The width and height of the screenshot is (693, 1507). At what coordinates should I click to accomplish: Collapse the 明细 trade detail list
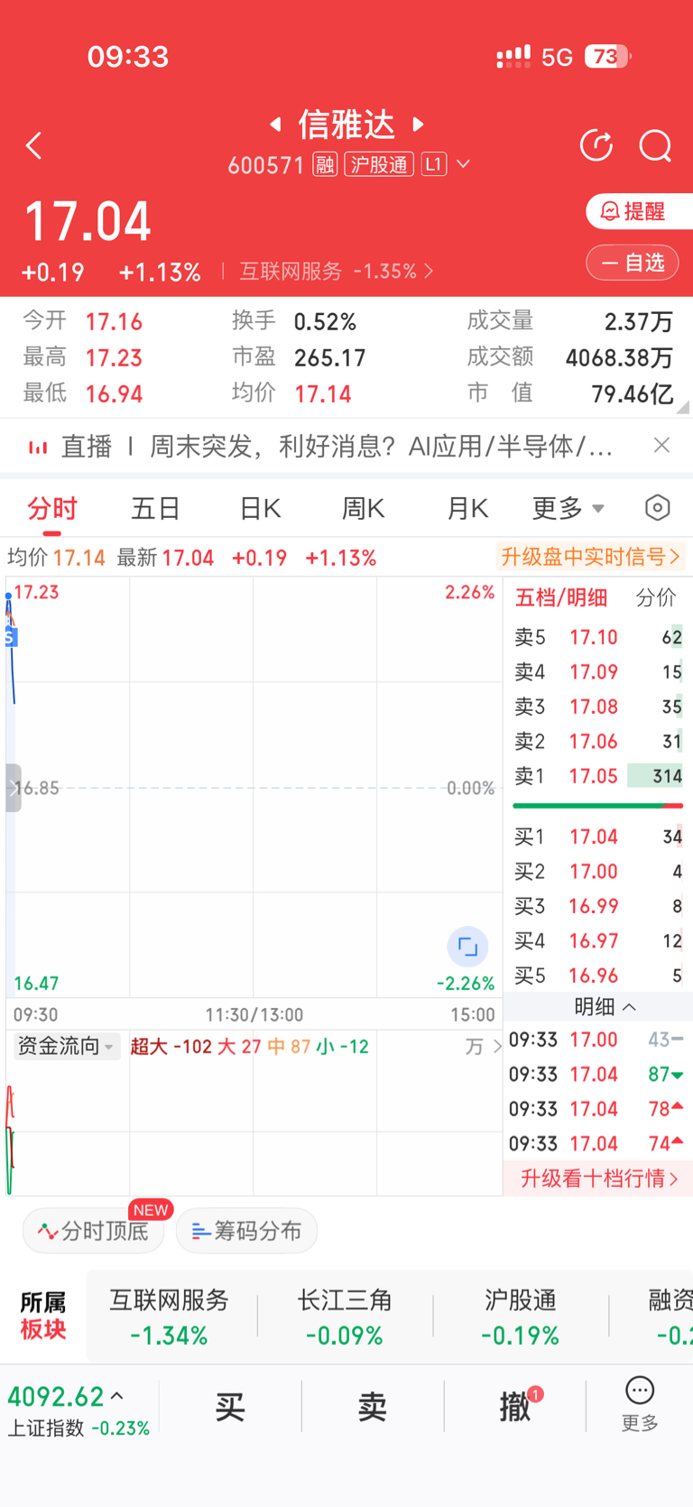click(605, 1007)
